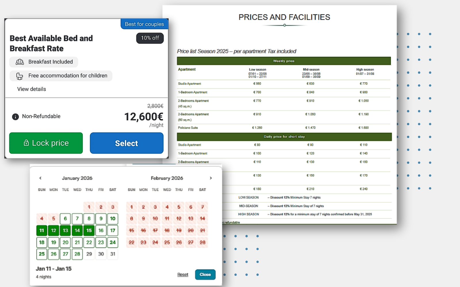460x287 pixels.
Task: Open View details link
Action: [x=32, y=89]
